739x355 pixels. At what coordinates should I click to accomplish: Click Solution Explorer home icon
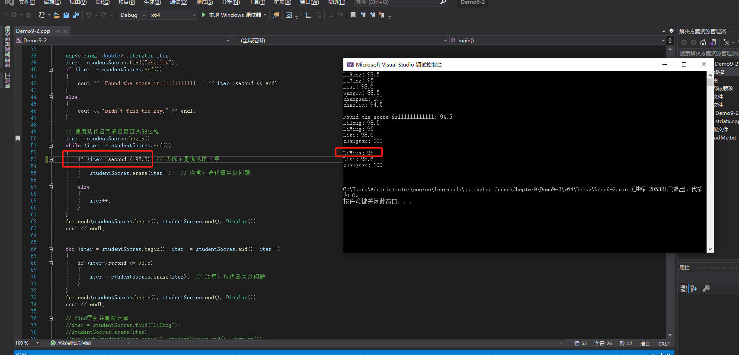703,42
